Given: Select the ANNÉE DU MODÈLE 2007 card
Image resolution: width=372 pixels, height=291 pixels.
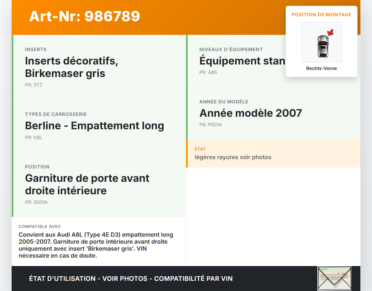Looking at the screenshot, I should 273,113.
